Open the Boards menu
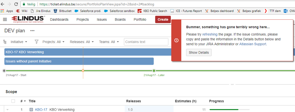 coord(120,19)
